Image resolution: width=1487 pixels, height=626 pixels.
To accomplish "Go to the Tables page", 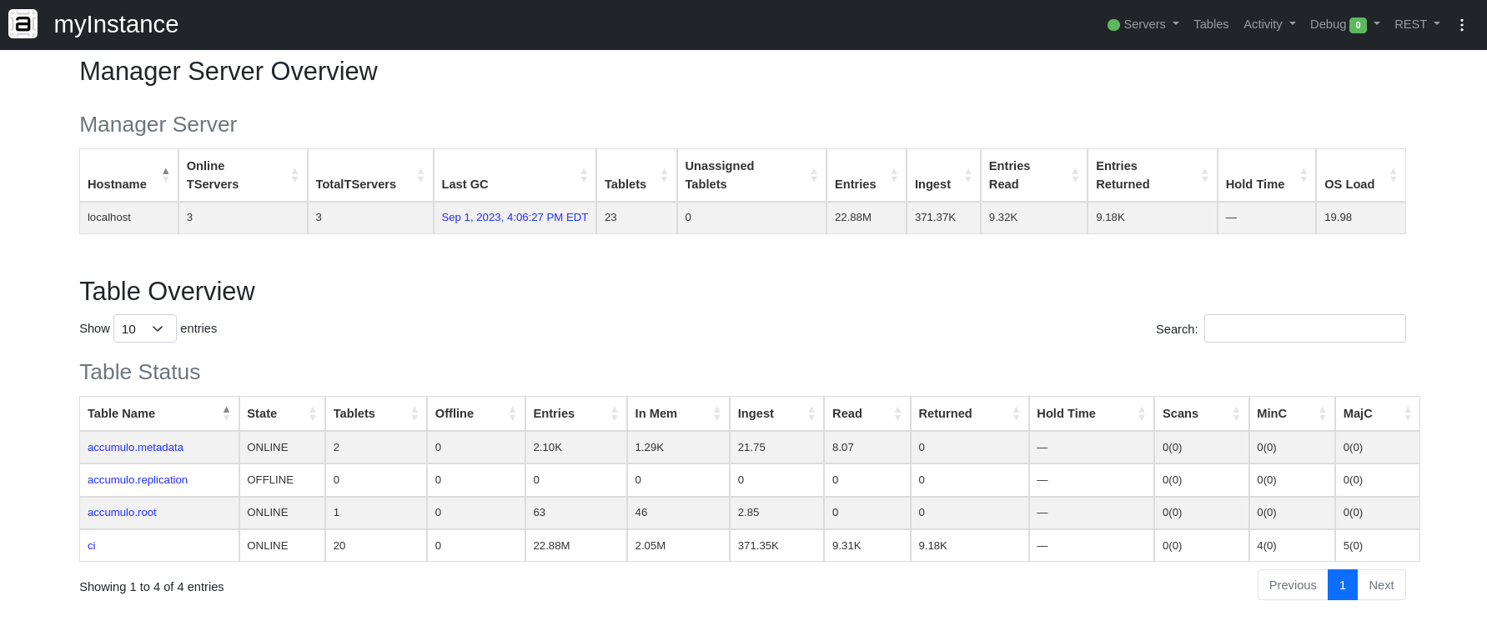I will (1210, 24).
